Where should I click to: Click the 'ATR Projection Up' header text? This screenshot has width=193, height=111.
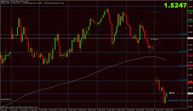tap(29, 3)
